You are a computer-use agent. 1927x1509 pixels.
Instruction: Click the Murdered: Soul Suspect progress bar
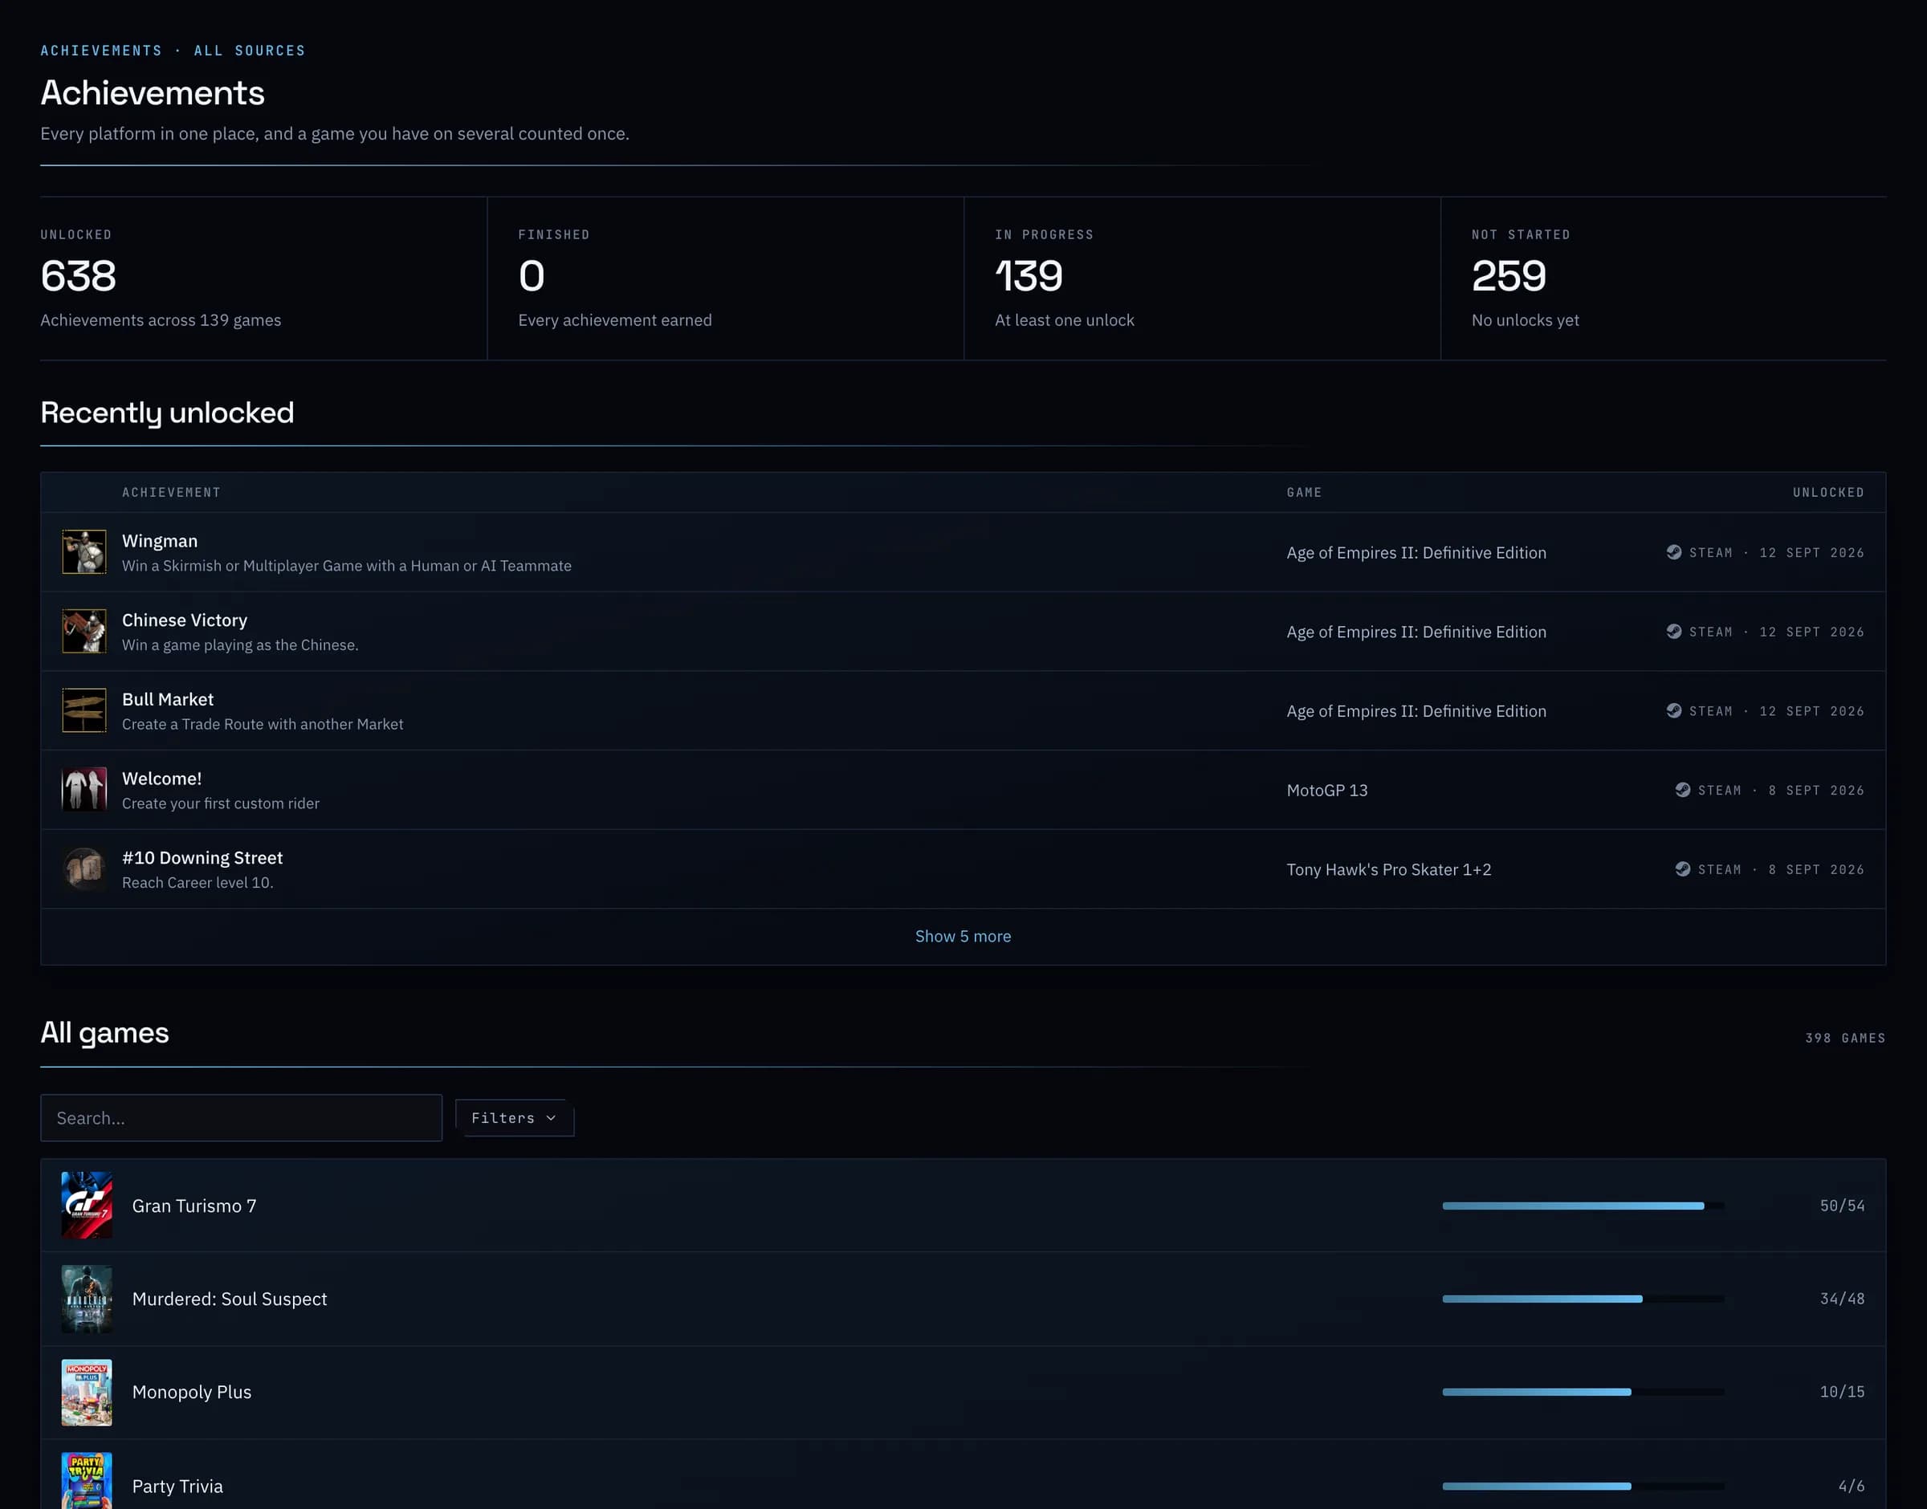click(x=1583, y=1299)
